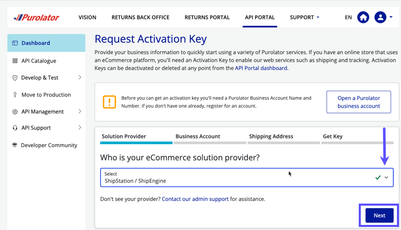The image size is (401, 230).
Task: Open the eCommerce solution provider dropdown
Action: click(x=247, y=177)
